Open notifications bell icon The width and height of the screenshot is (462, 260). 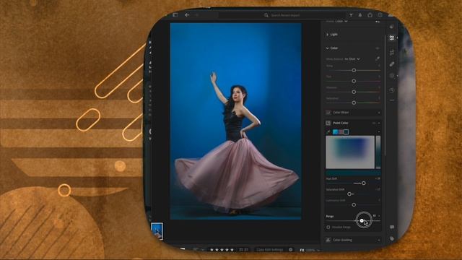click(360, 15)
